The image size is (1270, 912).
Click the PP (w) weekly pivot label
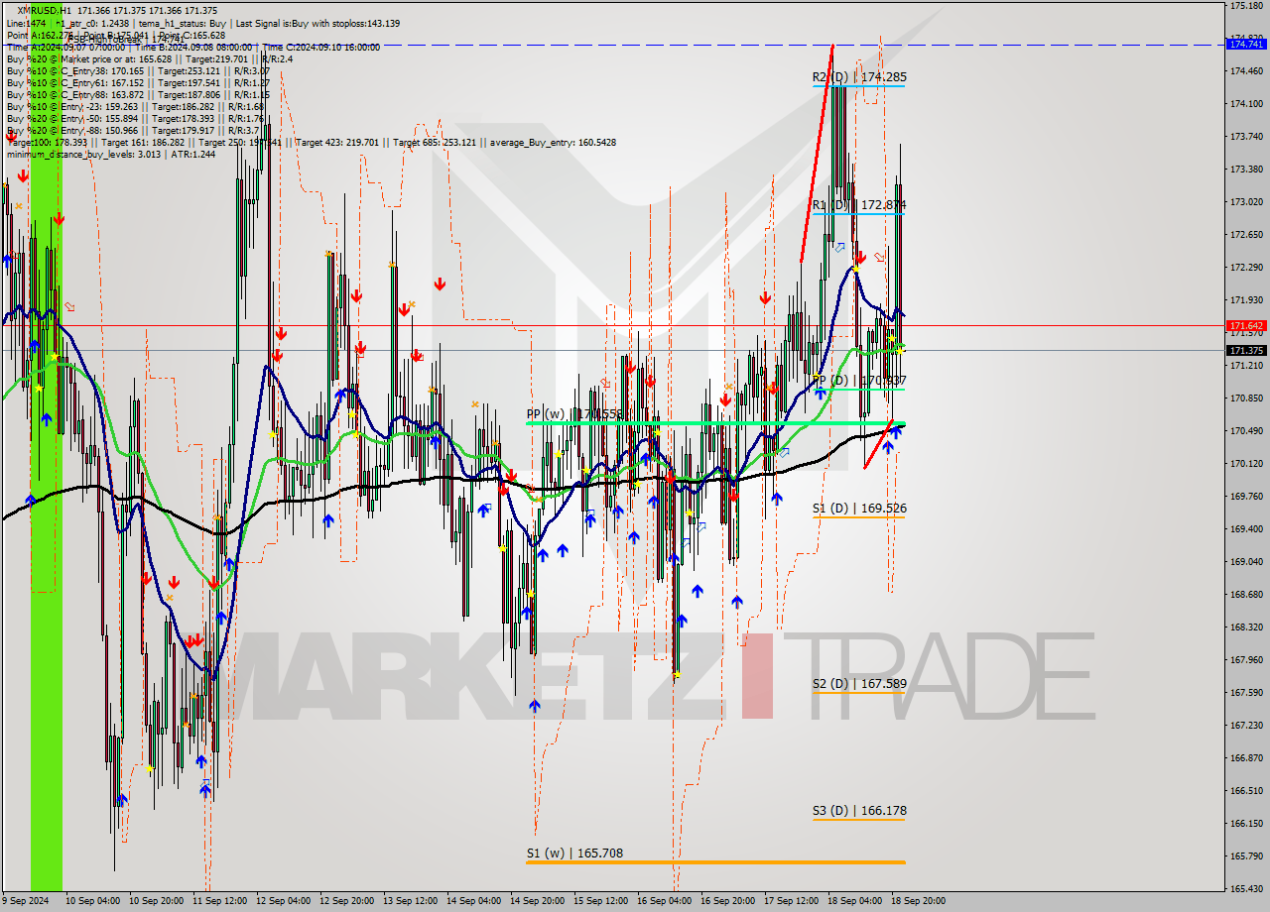point(574,414)
